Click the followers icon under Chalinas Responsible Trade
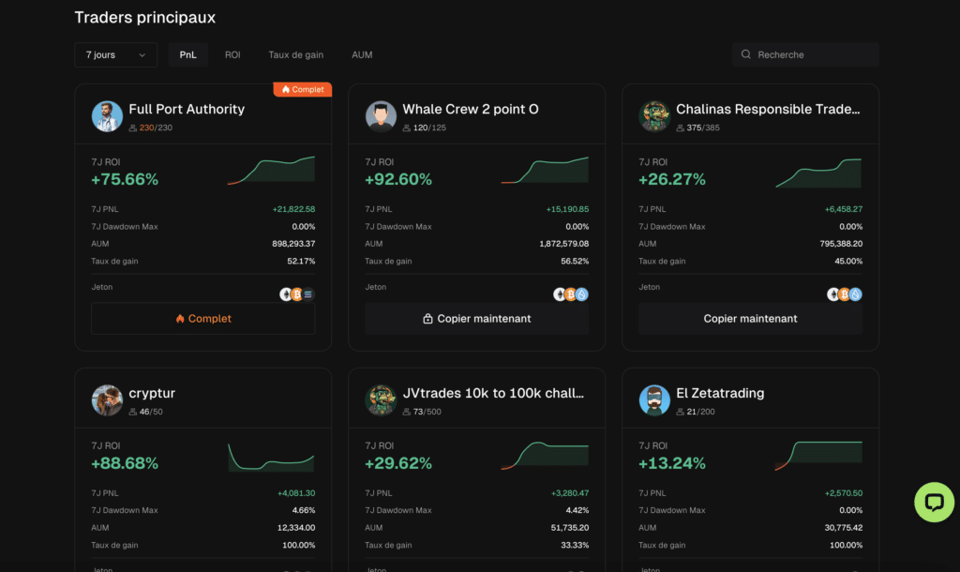The image size is (960, 572). coord(681,128)
